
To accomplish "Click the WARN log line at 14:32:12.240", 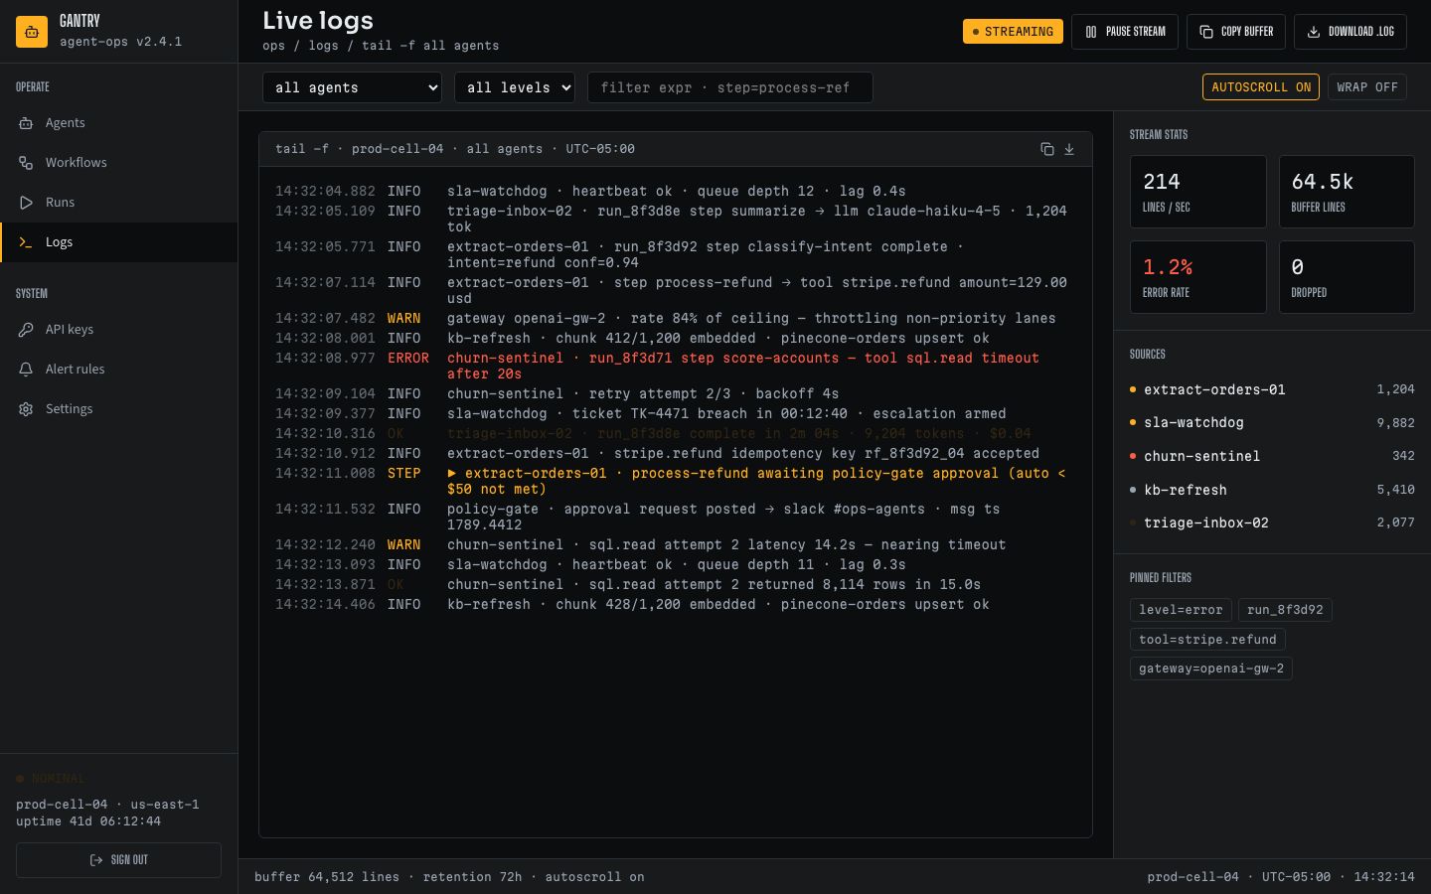I will pos(676,544).
